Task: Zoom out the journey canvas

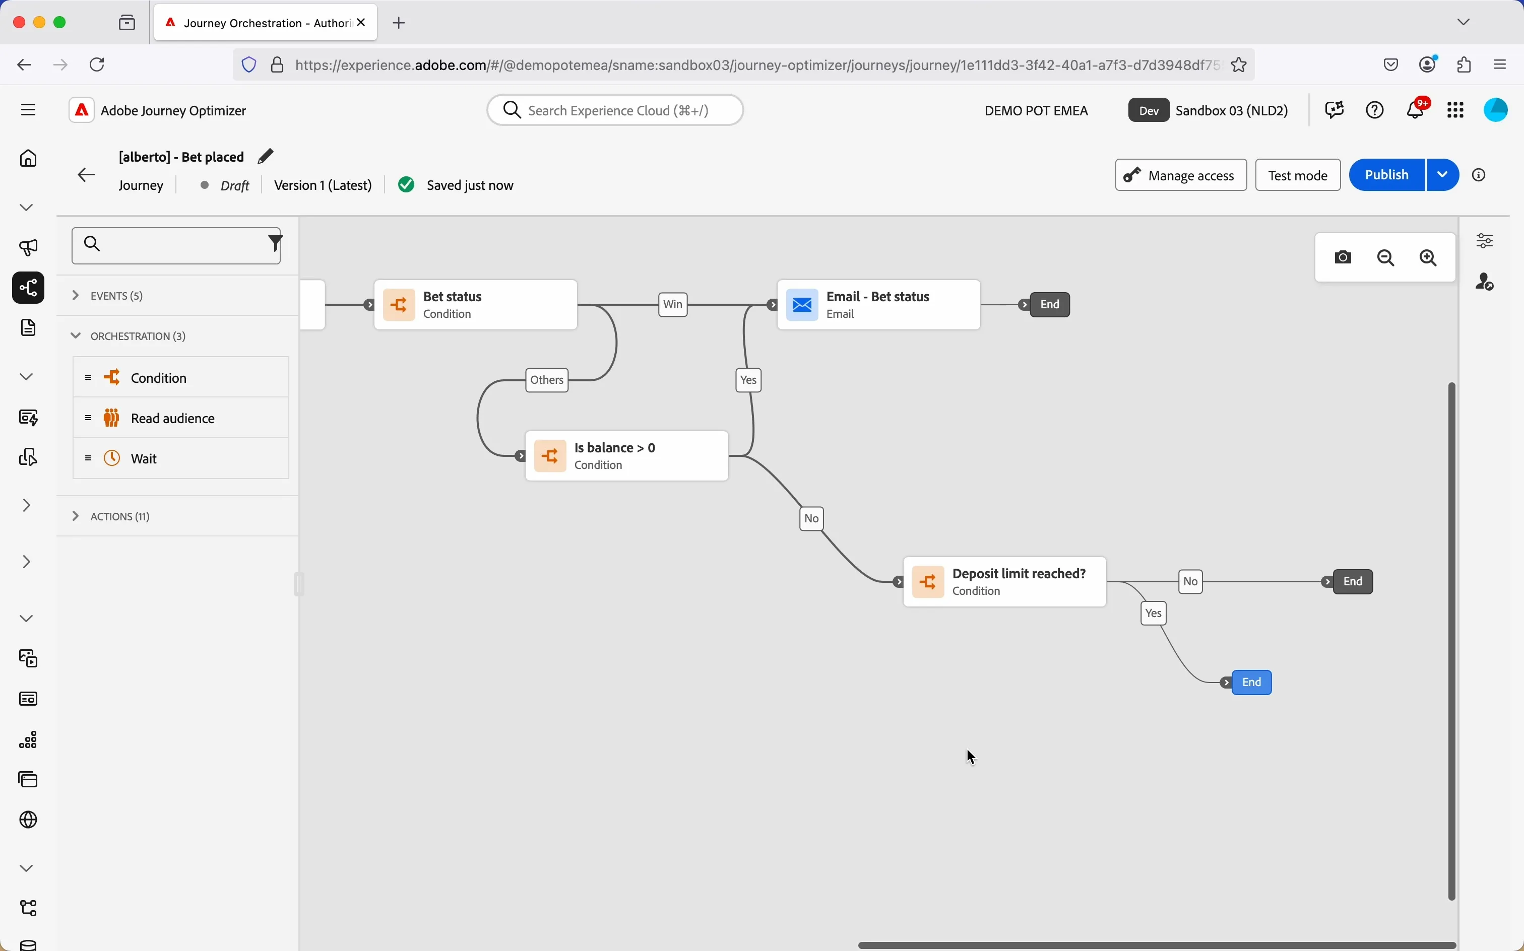Action: (1386, 258)
